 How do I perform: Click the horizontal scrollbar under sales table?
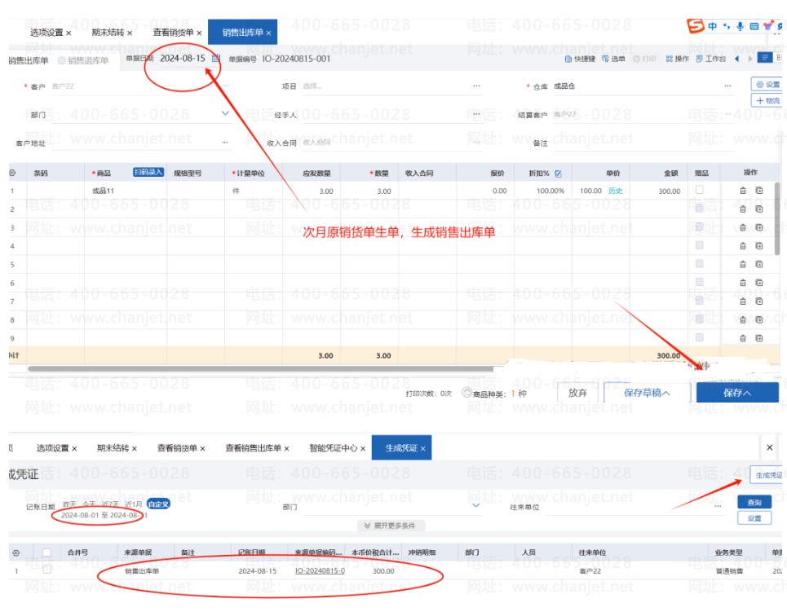(260, 368)
